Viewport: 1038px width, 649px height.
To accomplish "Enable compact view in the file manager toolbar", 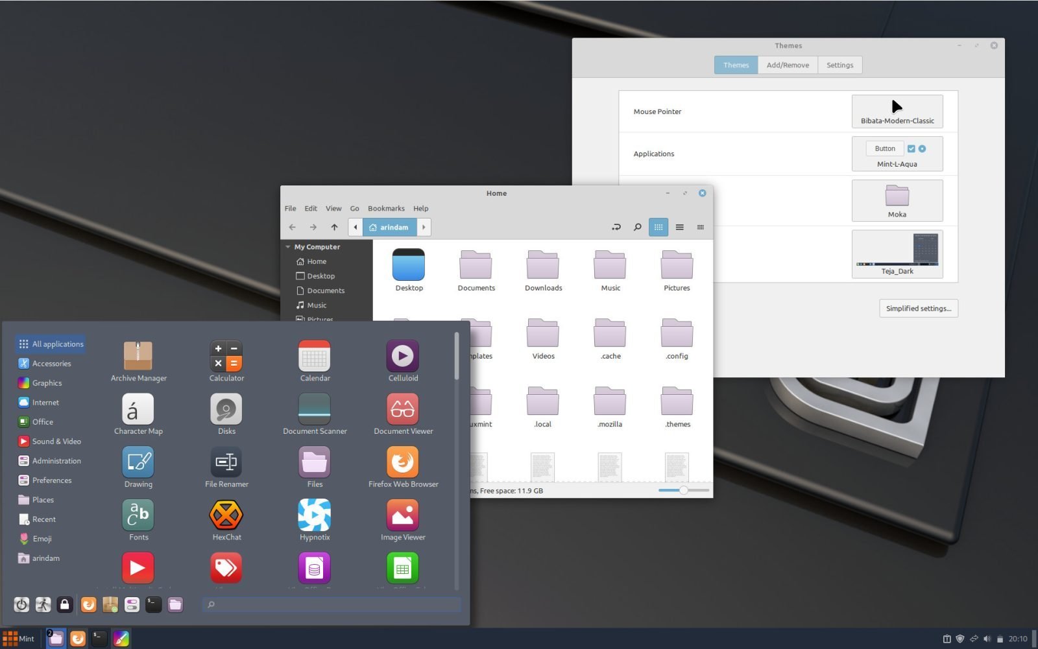I will pyautogui.click(x=700, y=227).
